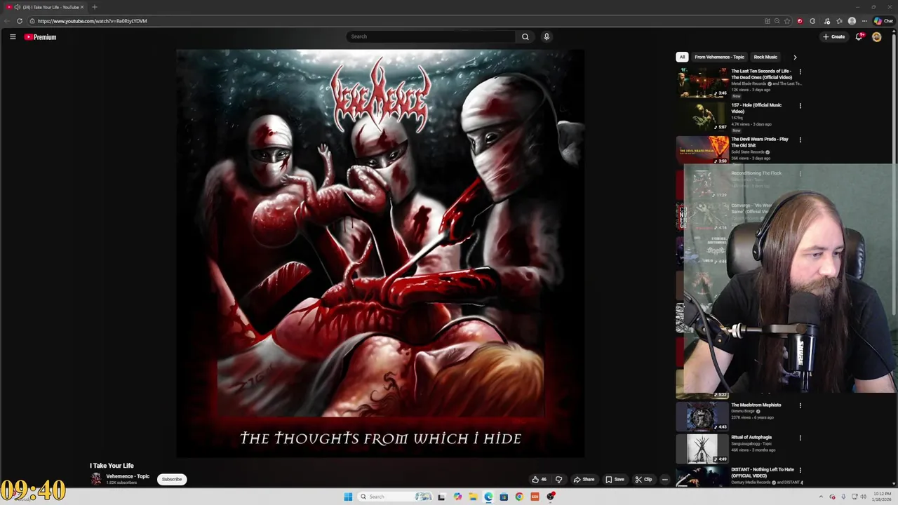The width and height of the screenshot is (898, 505).
Task: Start voice search with the microphone icon
Action: click(547, 36)
